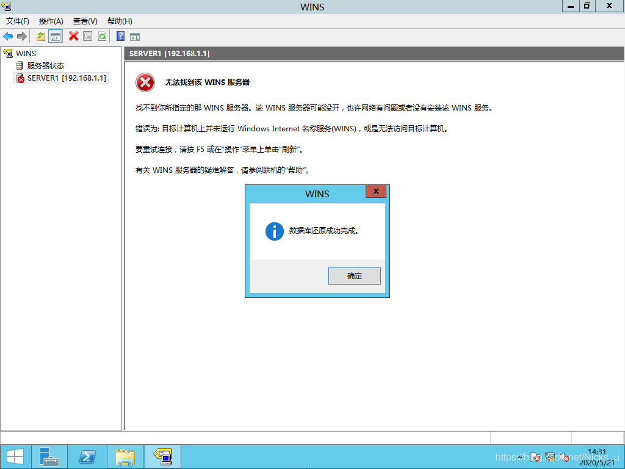Click the 无法找到该 WINS 服务器 heading
625x469 pixels.
[208, 82]
